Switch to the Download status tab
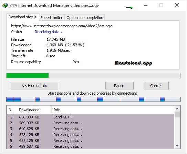The height and width of the screenshot is (154, 187). pyautogui.click(x=22, y=17)
